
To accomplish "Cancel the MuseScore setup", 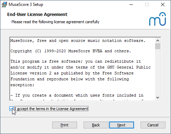I will pyautogui.click(x=153, y=125).
